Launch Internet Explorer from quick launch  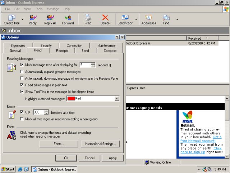[x=20, y=169]
